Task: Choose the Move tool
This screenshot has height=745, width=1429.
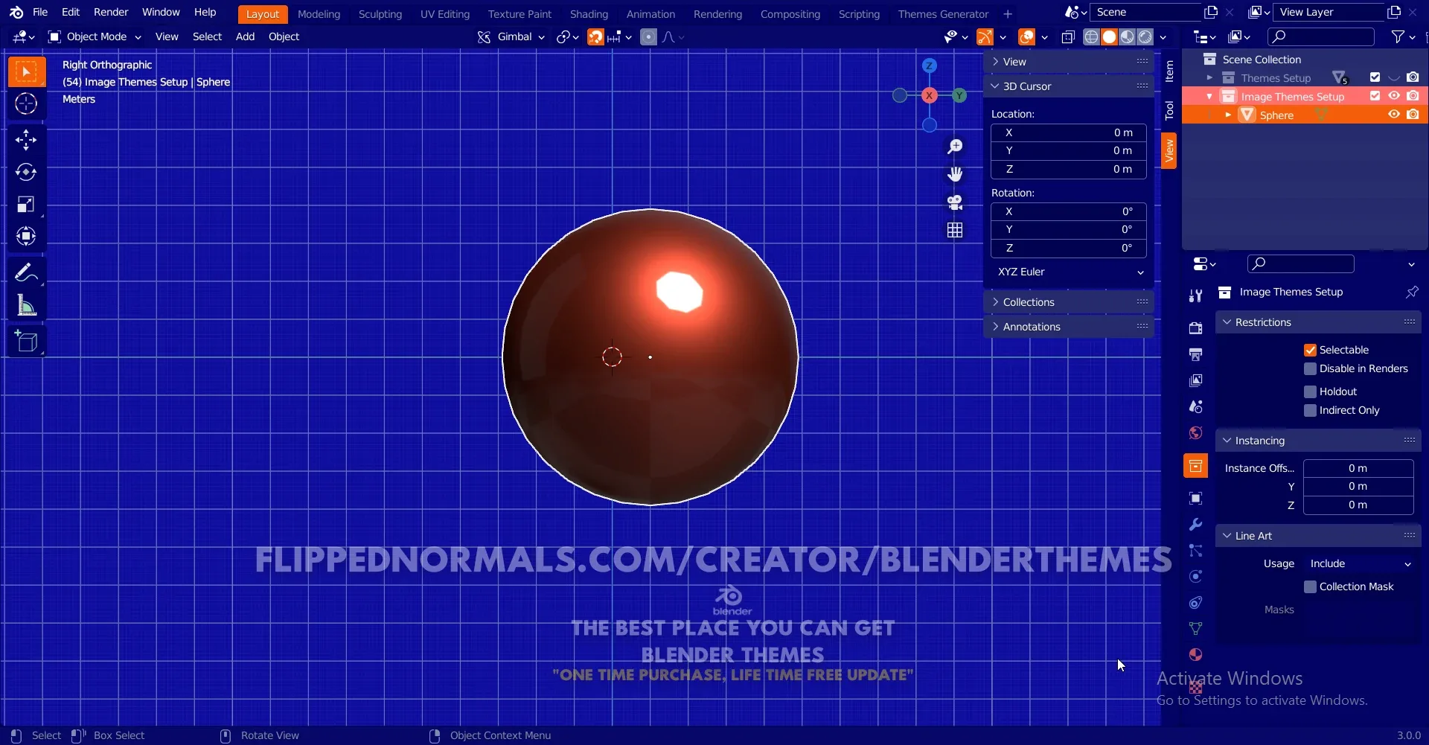Action: click(26, 140)
